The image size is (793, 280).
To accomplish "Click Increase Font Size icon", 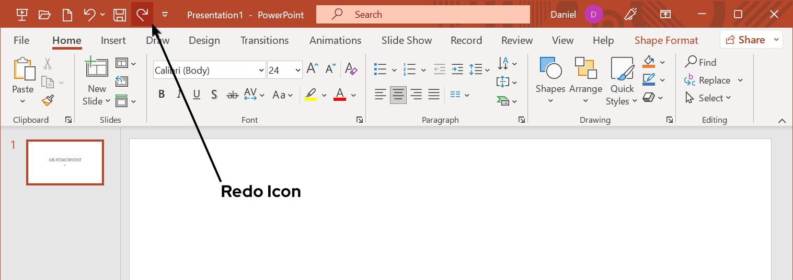I will [x=312, y=69].
